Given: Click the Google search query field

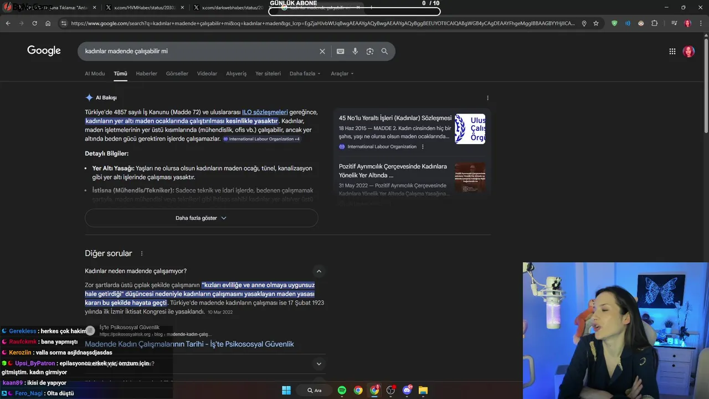Looking at the screenshot, I should pos(199,51).
